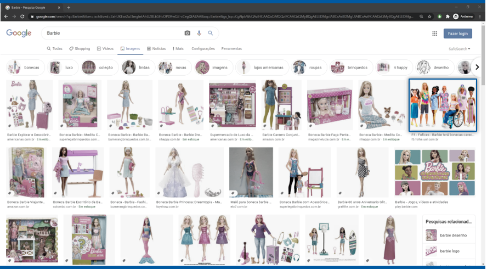
Task: Open play.barbie.com source link
Action: [x=406, y=207]
